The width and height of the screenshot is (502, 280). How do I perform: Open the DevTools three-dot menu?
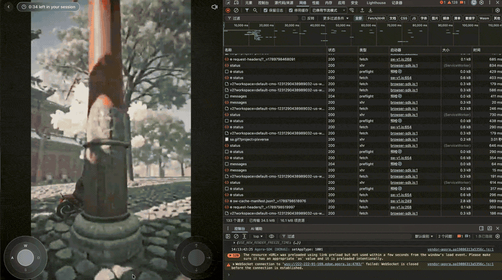489,3
